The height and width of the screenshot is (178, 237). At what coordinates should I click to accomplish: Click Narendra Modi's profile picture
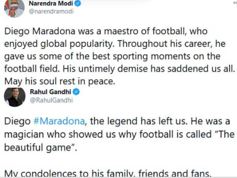coord(14,8)
